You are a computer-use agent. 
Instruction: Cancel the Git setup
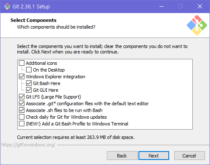[x=189, y=156]
